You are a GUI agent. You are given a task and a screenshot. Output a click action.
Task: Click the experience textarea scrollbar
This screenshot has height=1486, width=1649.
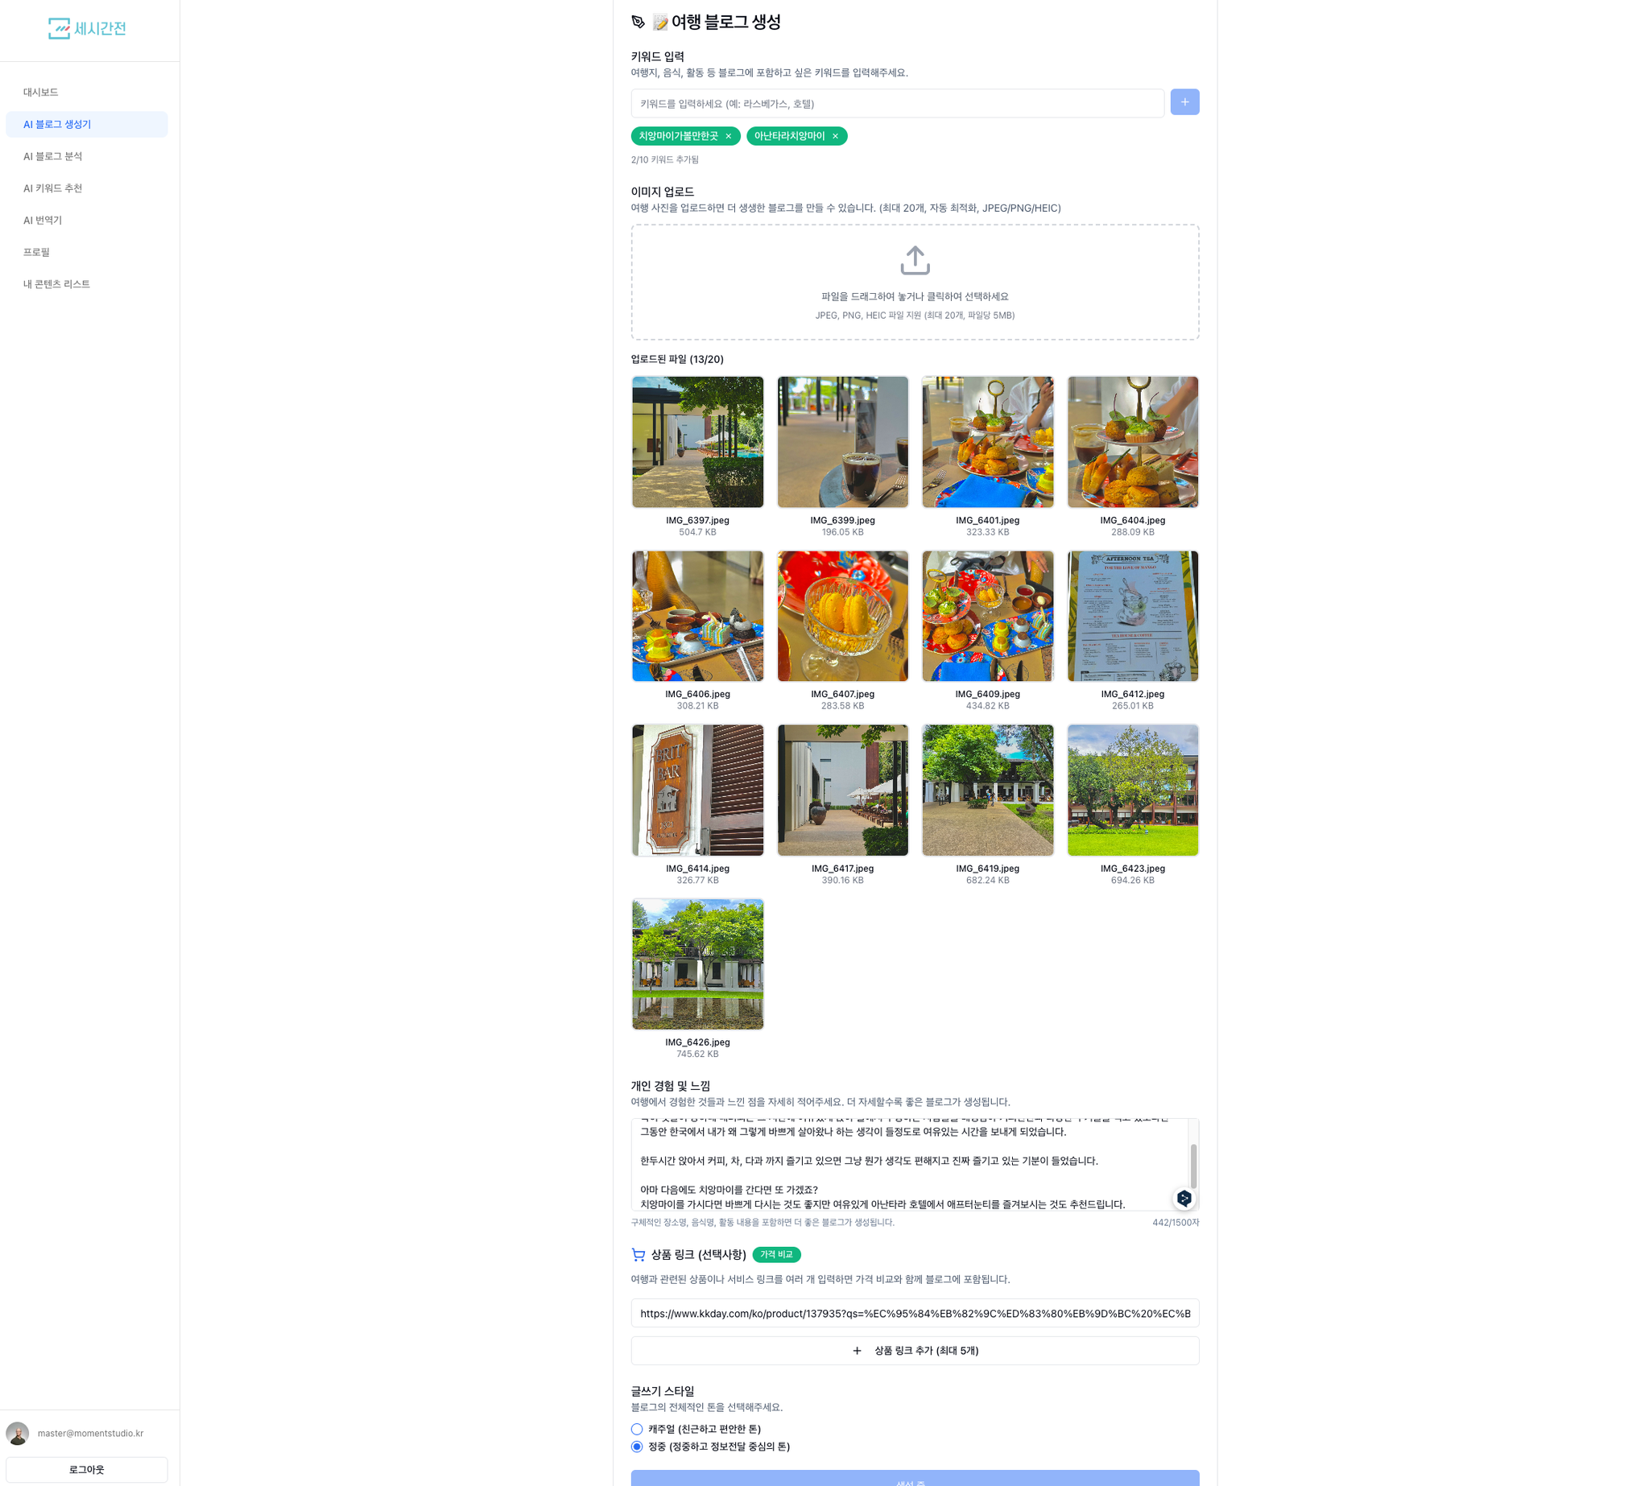coord(1193,1165)
